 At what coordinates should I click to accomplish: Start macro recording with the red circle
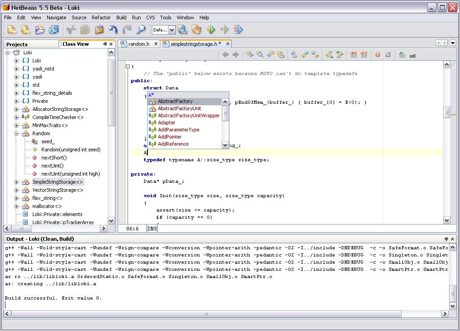point(378,55)
